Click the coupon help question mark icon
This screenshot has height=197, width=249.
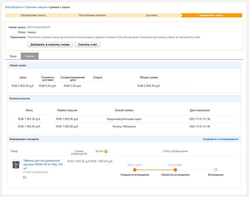coord(106,151)
